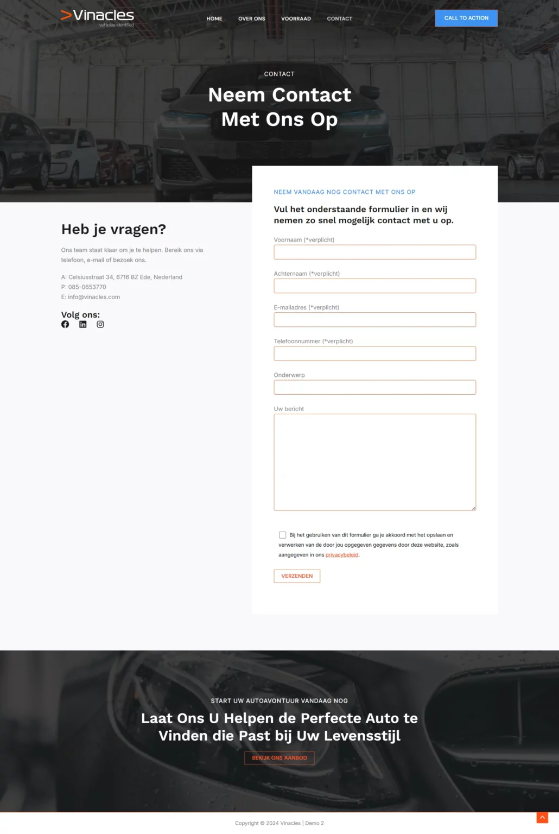Focus the Voornaam input field
Viewport: 559px width, 834px height.
[375, 252]
